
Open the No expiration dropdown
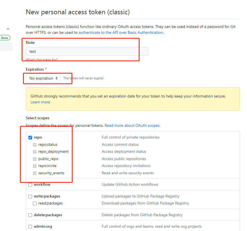pyautogui.click(x=42, y=78)
